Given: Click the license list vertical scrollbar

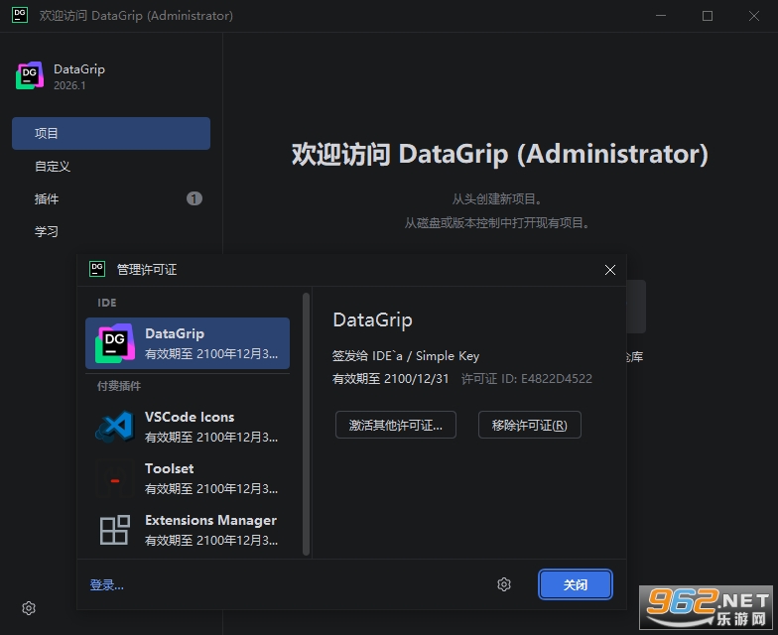Looking at the screenshot, I should 306,424.
